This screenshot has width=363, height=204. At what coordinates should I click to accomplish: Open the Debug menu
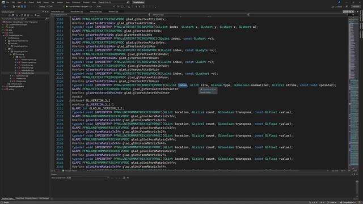click(x=46, y=2)
